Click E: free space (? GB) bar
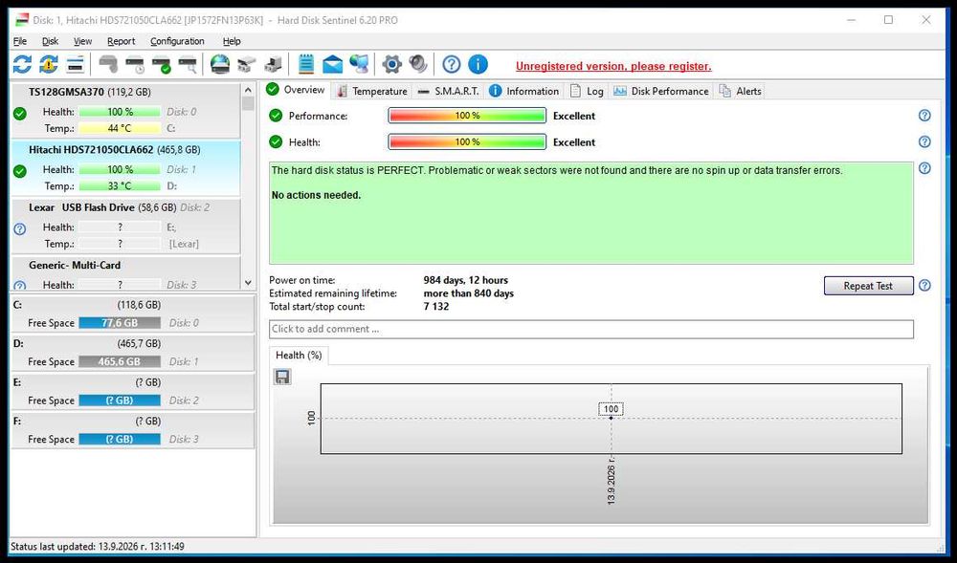The image size is (957, 563). [120, 401]
